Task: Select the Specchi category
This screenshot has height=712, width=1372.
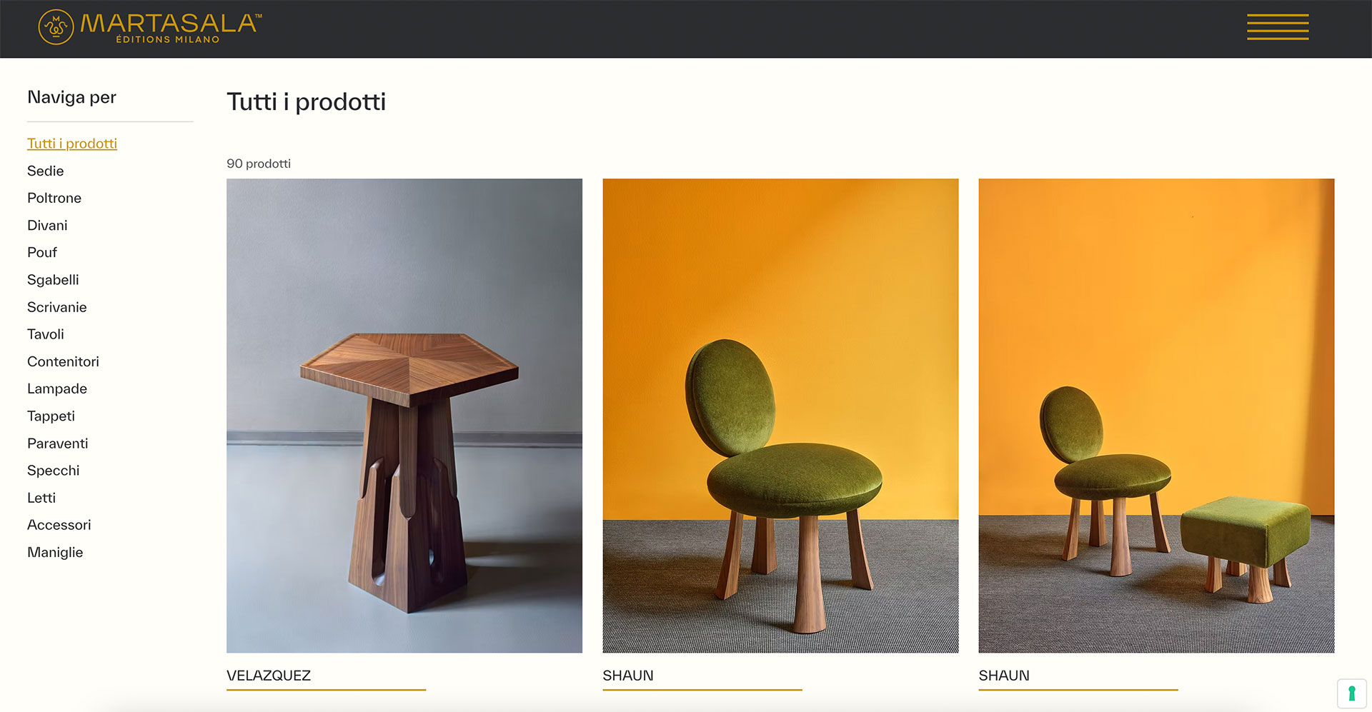Action: point(54,471)
